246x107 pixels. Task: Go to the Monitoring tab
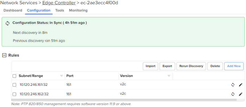(x=78, y=10)
